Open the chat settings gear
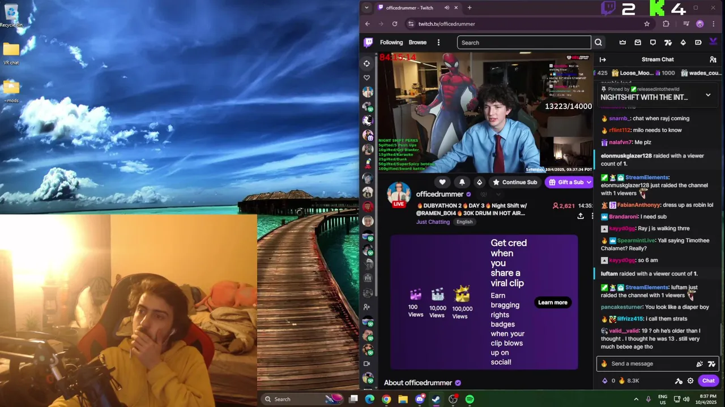725x407 pixels. pyautogui.click(x=690, y=381)
